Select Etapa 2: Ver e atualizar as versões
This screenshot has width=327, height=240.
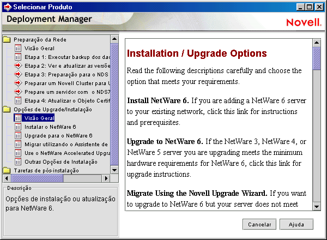click(68, 66)
